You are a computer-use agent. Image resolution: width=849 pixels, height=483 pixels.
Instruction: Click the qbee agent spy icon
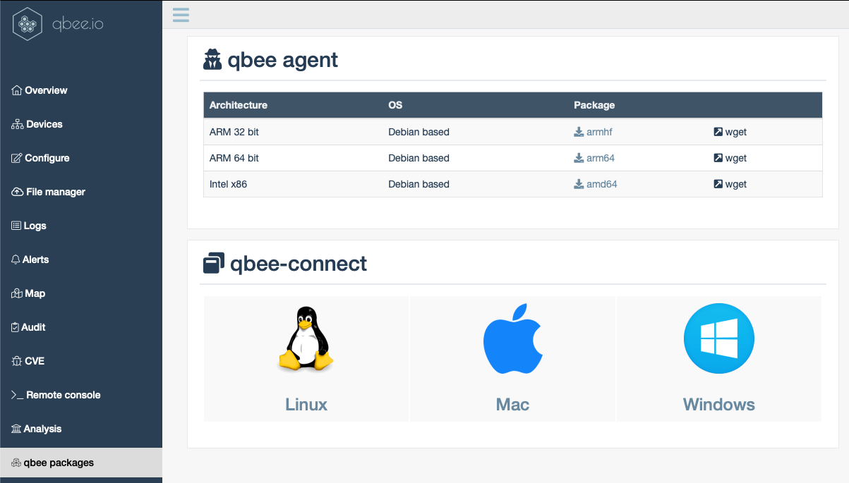click(x=212, y=60)
